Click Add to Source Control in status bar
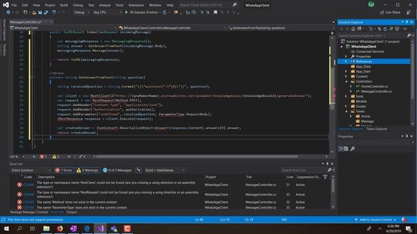This screenshot has width=417, height=234. [x=375, y=220]
